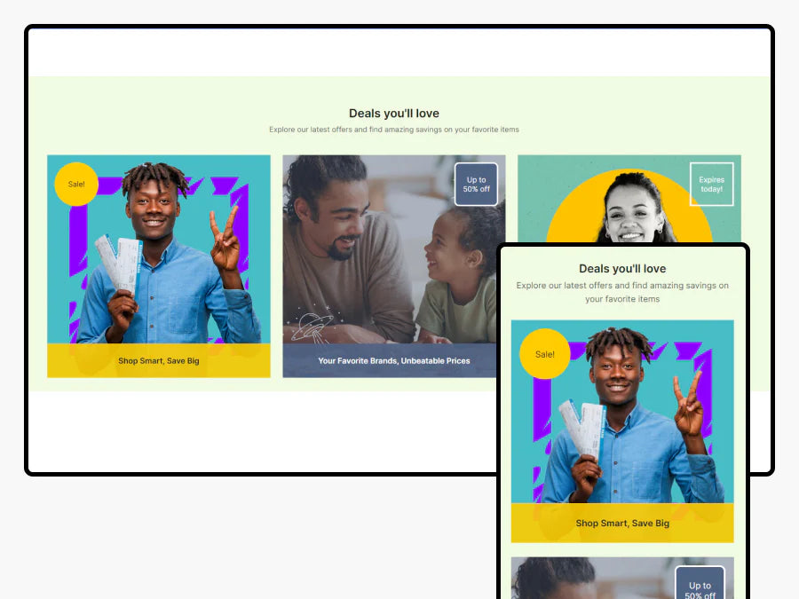The width and height of the screenshot is (799, 599).
Task: Click the desktop Deals you'll love heading
Action: coord(393,114)
